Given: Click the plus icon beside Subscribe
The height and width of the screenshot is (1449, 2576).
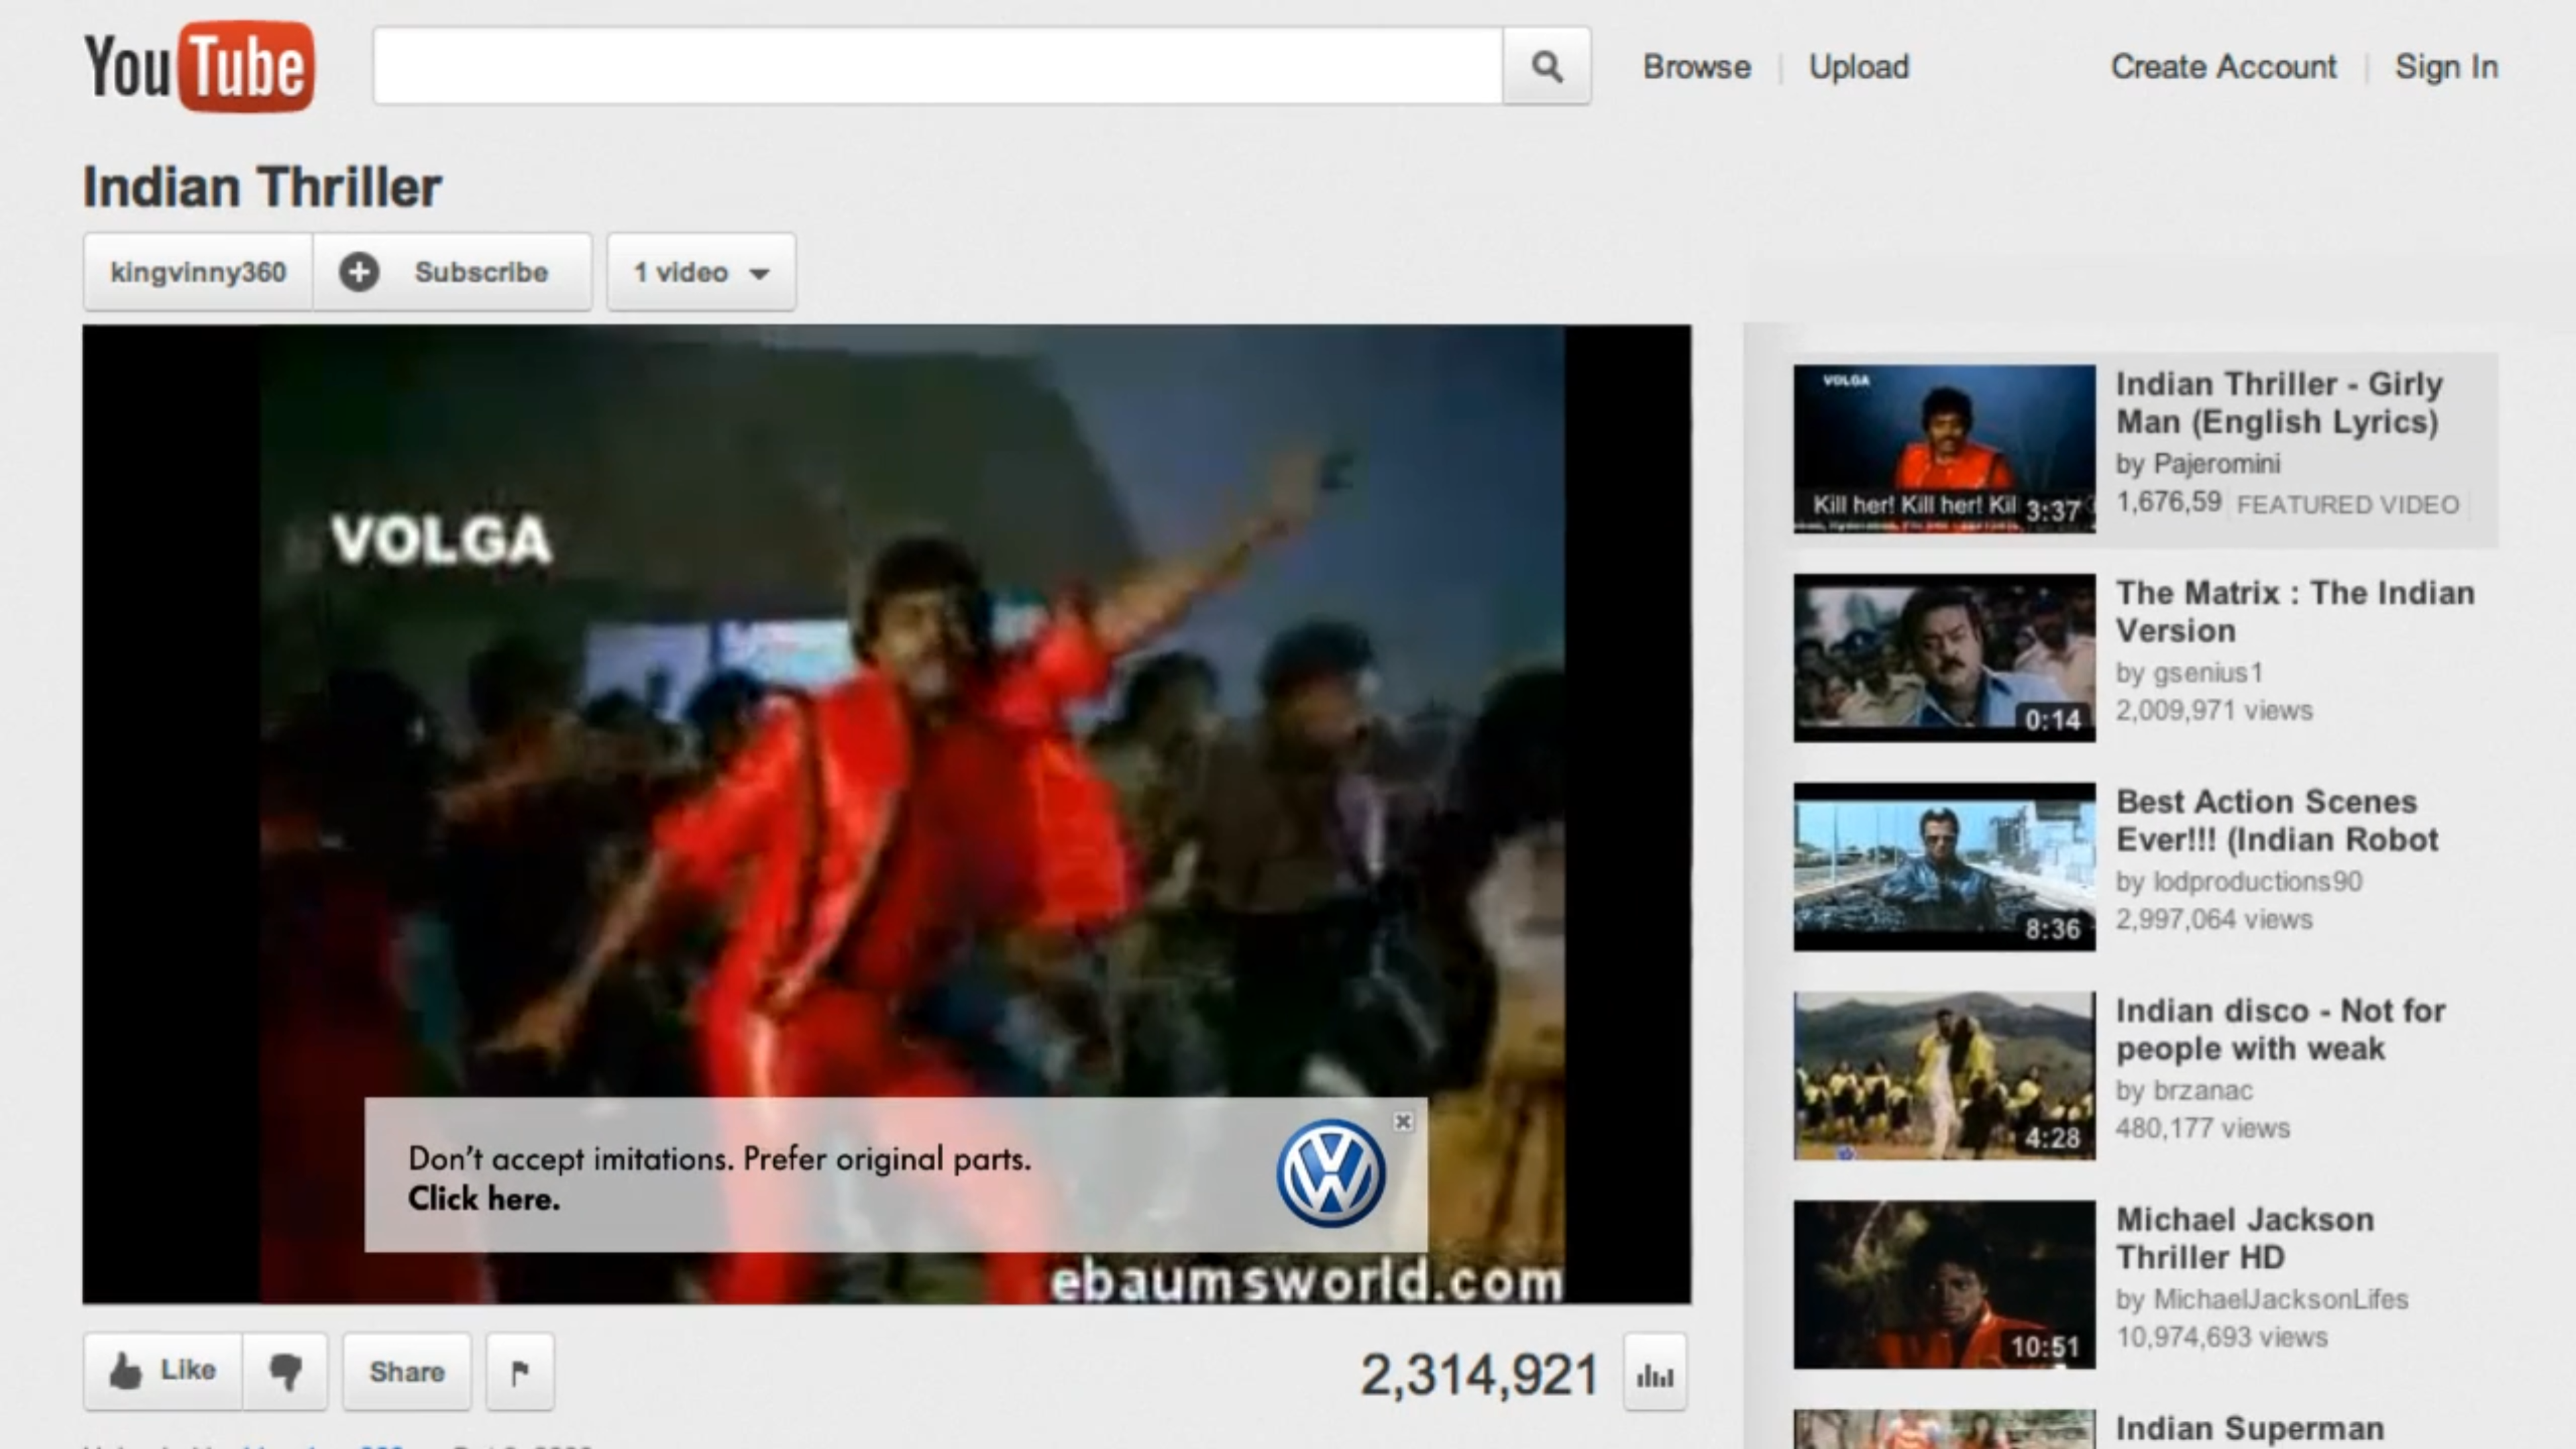Looking at the screenshot, I should point(359,272).
